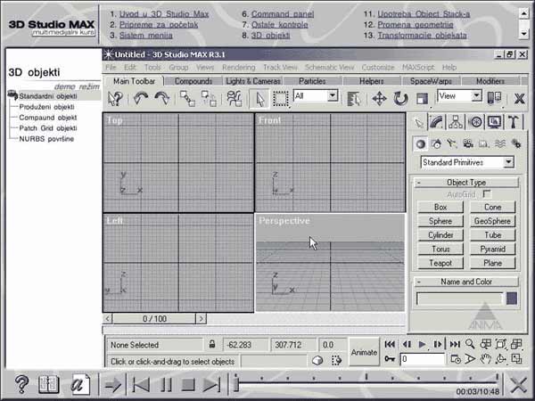Click the Use Pivot Point Center icon
The image size is (535, 401).
[x=494, y=98]
